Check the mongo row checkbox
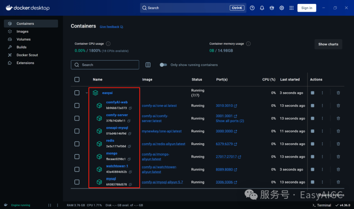The height and width of the screenshot is (209, 354). coord(77,157)
